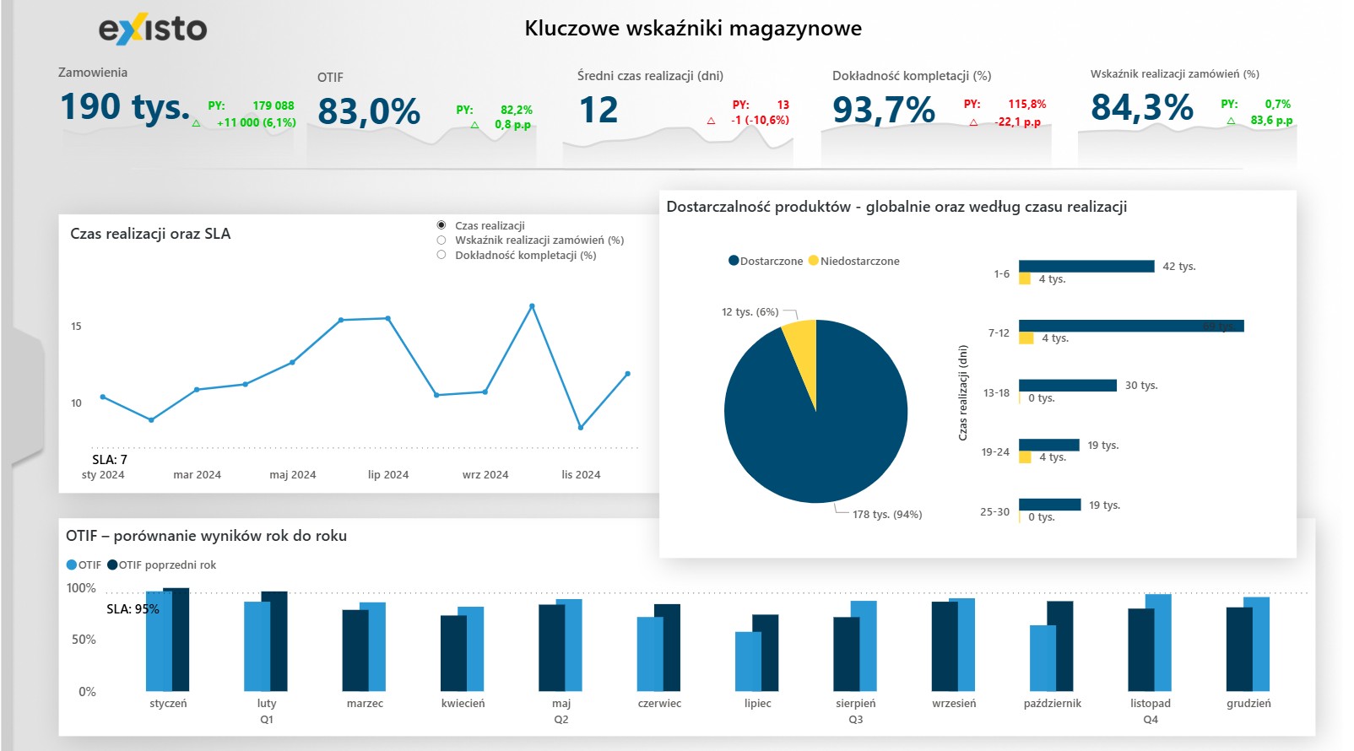
Task: Click the red triangle in Dokładność kompletacji card
Action: [x=973, y=122]
